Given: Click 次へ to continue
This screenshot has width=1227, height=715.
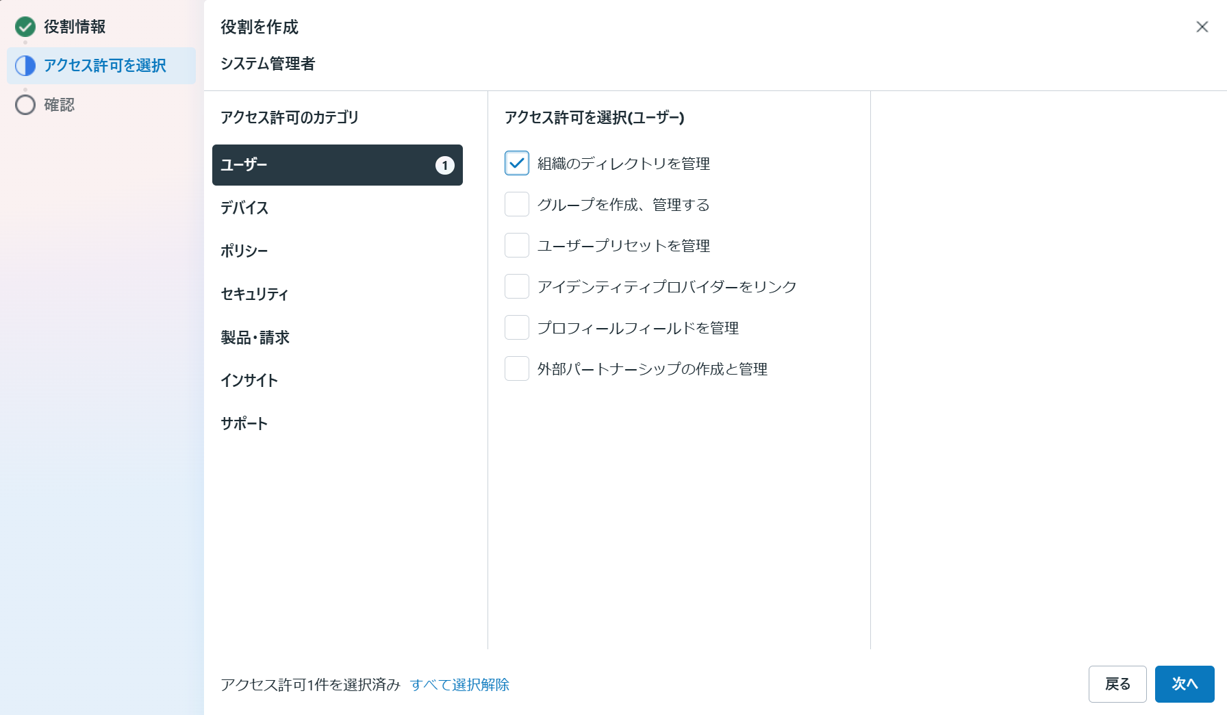Looking at the screenshot, I should (1184, 684).
